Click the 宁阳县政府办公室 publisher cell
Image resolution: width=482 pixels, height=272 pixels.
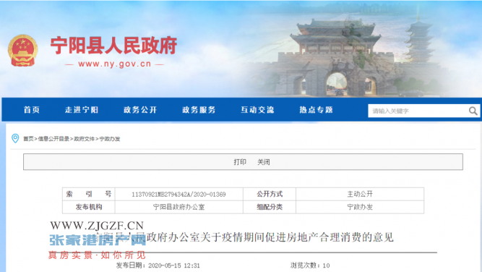(179, 207)
